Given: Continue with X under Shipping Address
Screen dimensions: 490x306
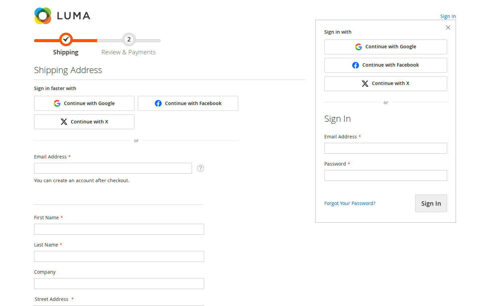Looking at the screenshot, I should pyautogui.click(x=84, y=122).
